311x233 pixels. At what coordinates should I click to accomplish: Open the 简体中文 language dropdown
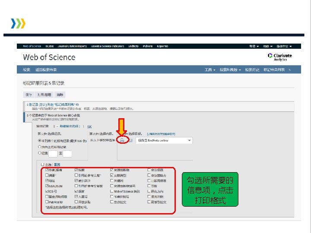pyautogui.click(x=284, y=46)
